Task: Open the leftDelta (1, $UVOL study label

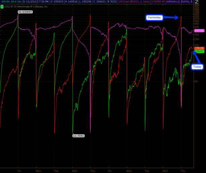Action: tap(180, 2)
